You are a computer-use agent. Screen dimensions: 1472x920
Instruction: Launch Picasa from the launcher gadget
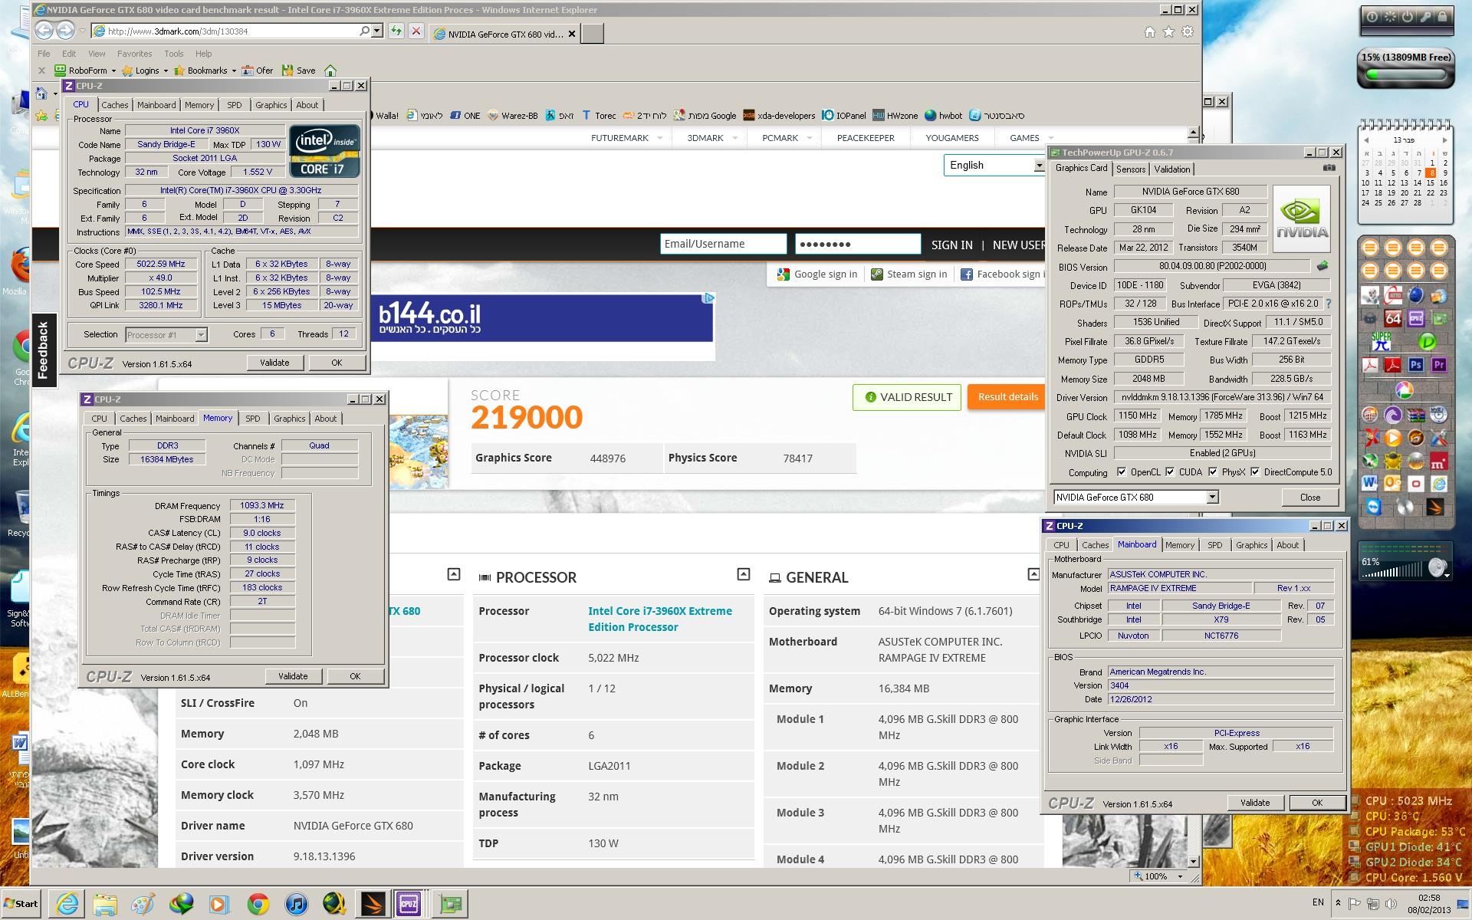(x=1405, y=391)
